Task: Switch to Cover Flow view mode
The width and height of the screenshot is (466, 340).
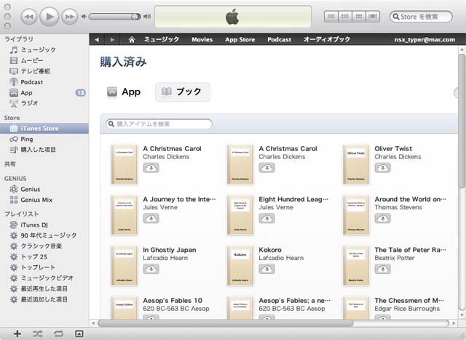Action: [x=373, y=17]
